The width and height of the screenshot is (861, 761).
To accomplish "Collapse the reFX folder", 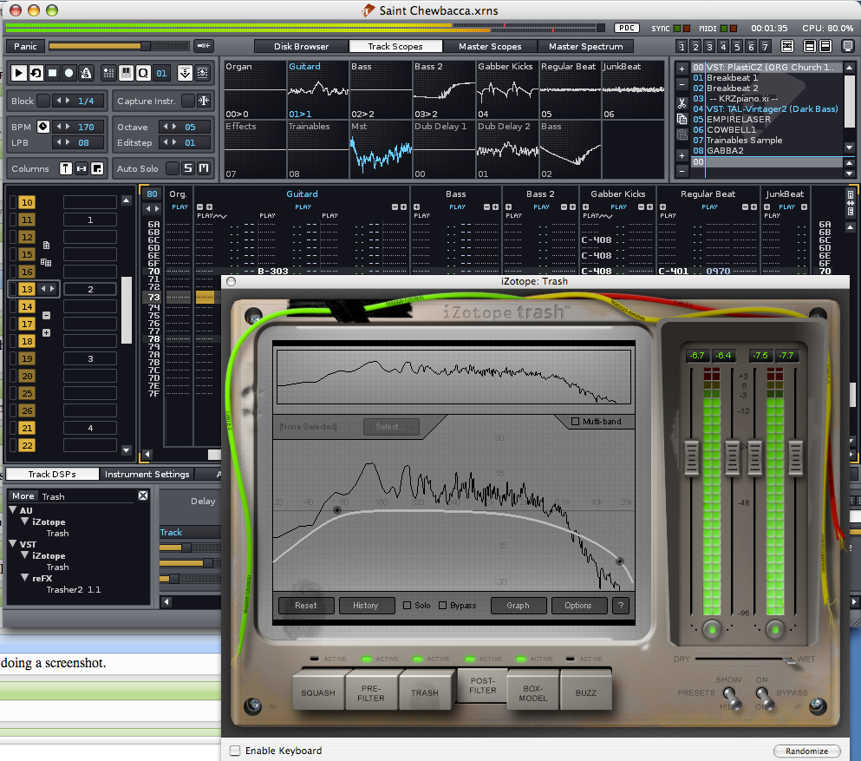I will tap(24, 578).
